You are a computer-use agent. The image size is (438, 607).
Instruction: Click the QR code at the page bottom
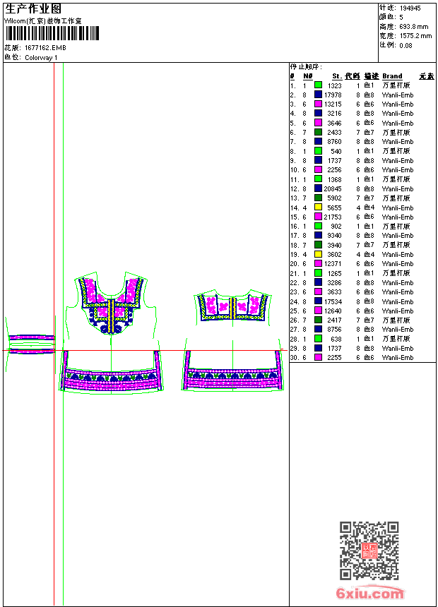pos(369,551)
